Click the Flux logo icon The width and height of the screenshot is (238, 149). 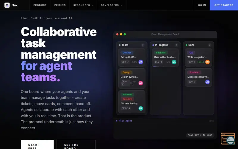click(7, 5)
